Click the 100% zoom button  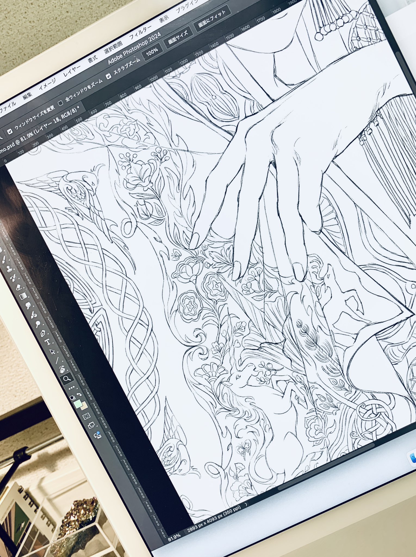tap(152, 51)
